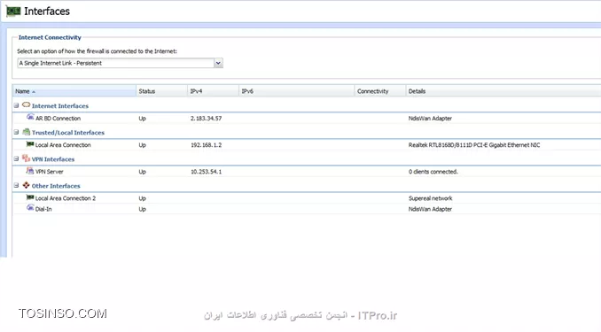Click the Up status of VPN Server
The height and width of the screenshot is (332, 601).
click(142, 172)
